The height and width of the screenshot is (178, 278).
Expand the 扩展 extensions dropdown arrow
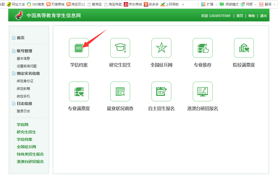(x=216, y=5)
